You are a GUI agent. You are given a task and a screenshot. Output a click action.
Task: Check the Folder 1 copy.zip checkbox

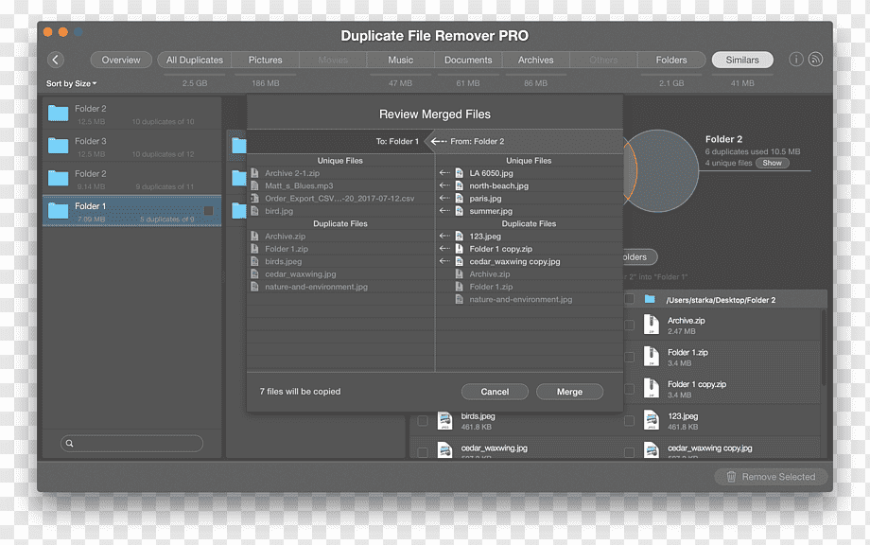(x=629, y=389)
